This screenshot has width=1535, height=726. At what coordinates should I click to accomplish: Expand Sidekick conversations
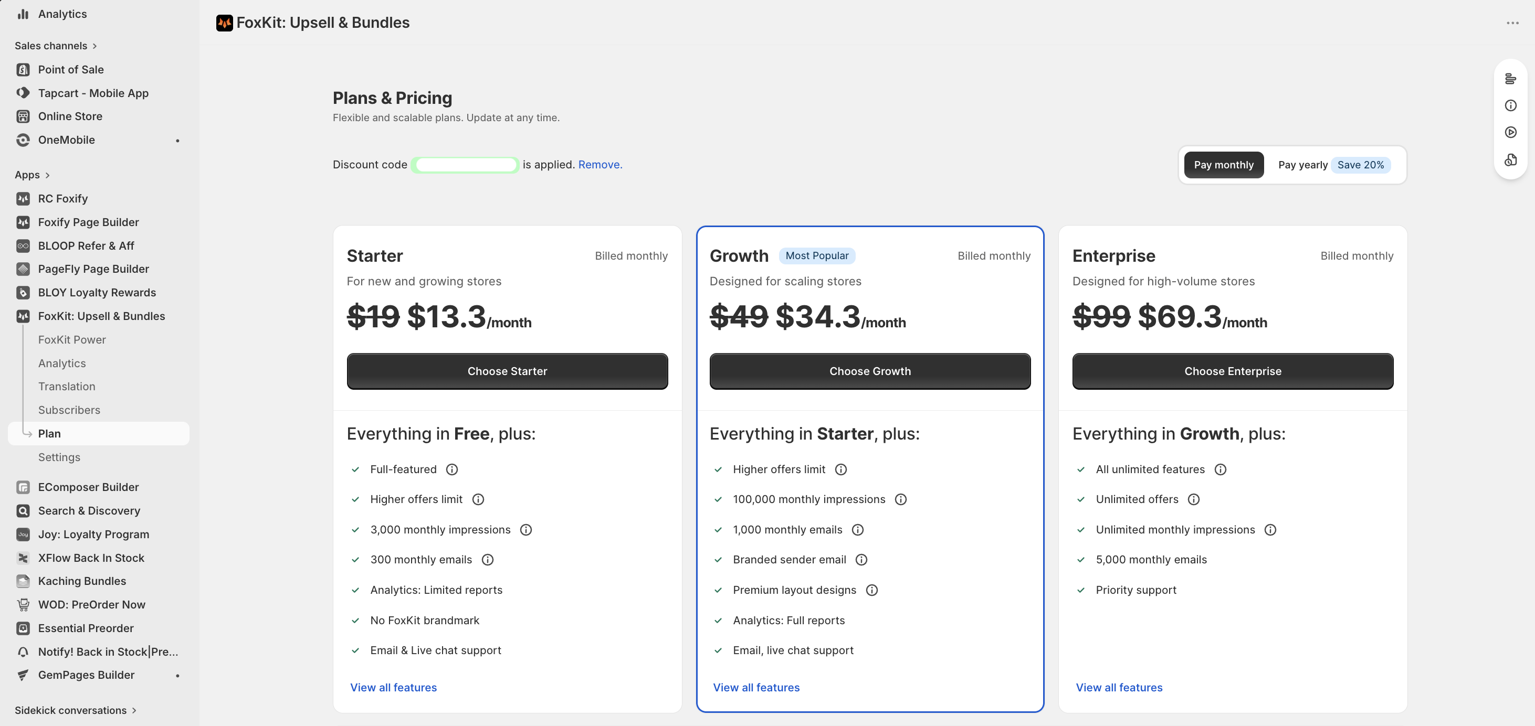click(x=76, y=710)
